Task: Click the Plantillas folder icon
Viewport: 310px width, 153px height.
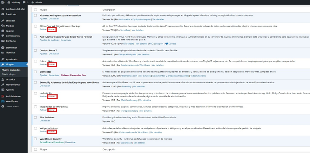Action: click(x=3, y=53)
